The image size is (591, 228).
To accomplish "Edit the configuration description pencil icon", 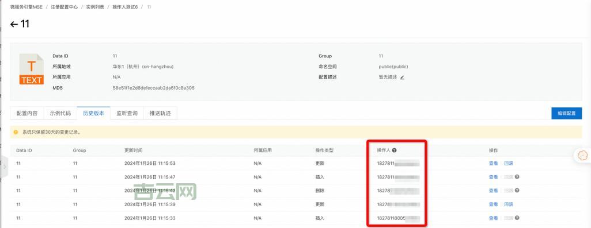I will coord(402,78).
